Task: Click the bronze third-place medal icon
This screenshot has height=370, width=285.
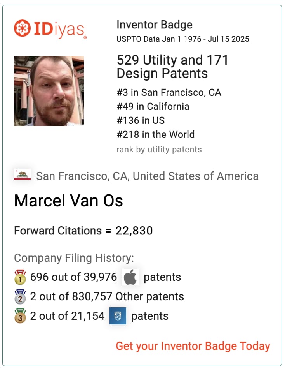Action: coord(20,316)
